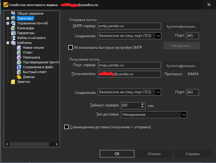Click the Quick reply template icon

[19, 72]
